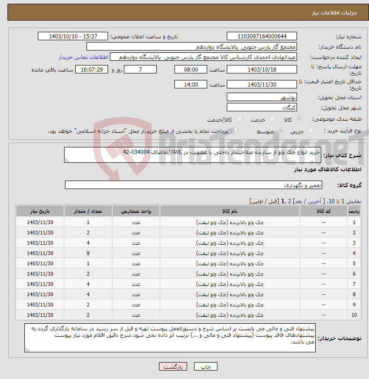Click the response deadline date 1403/10/18 field
The image size is (369, 379).
click(x=262, y=69)
